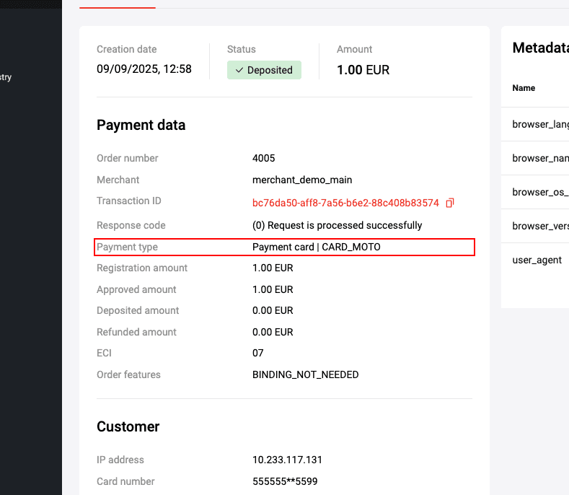Click the 1.00 EUR amount at top
The height and width of the screenshot is (495, 569).
click(363, 70)
